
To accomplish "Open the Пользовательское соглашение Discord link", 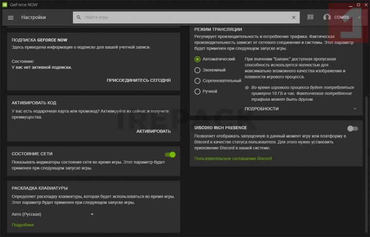I will point(233,159).
